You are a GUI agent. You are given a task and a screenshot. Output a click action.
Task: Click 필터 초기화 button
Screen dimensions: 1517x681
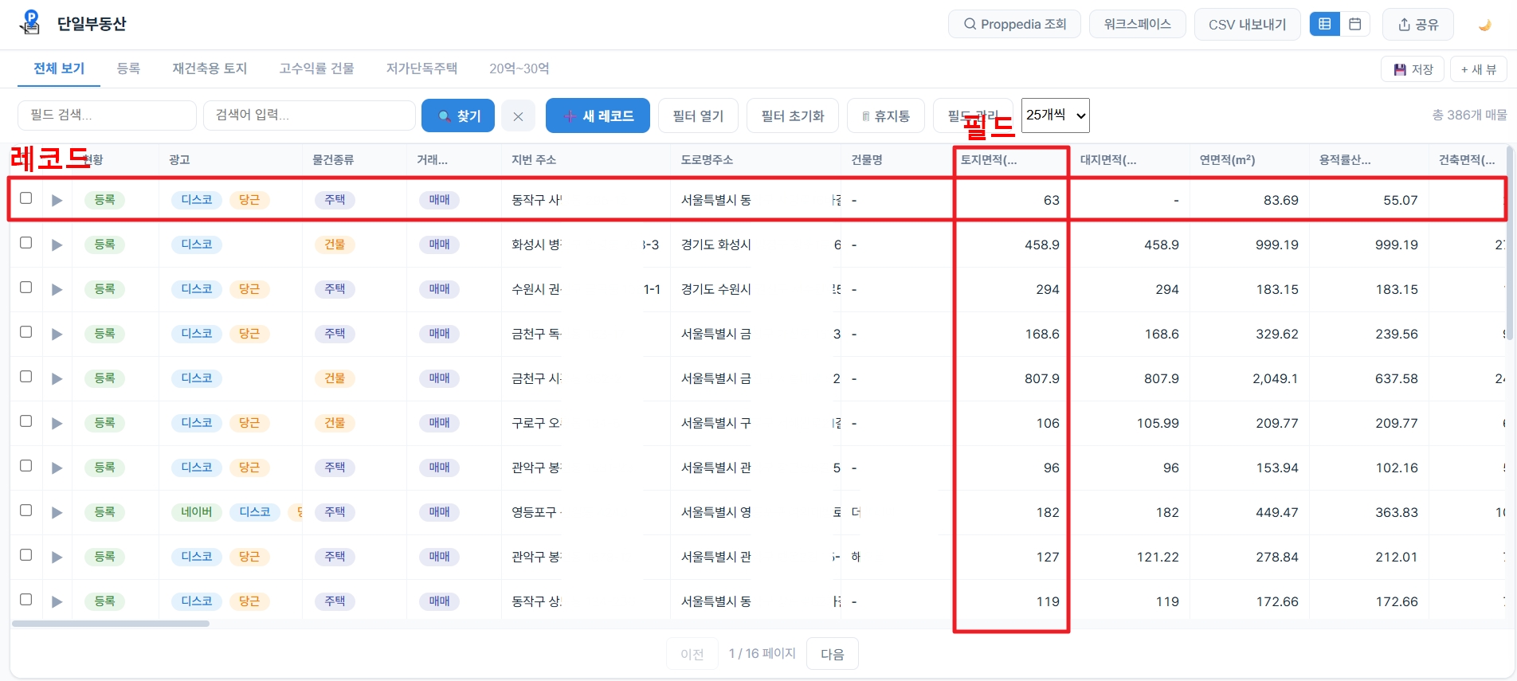pyautogui.click(x=793, y=116)
